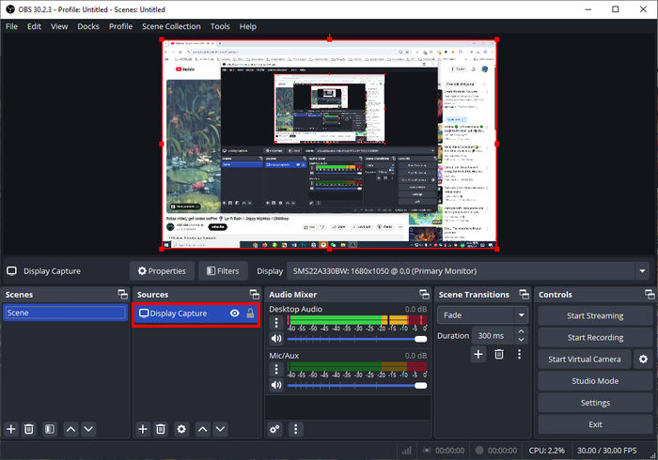
Task: Open the Edit menu
Action: coord(34,26)
